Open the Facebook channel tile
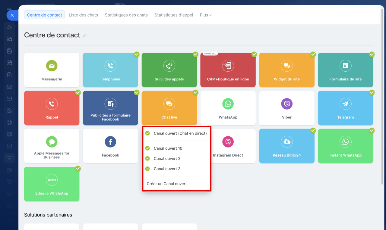 (x=110, y=146)
